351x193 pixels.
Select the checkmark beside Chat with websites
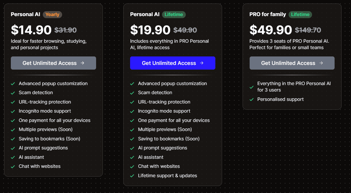(13, 166)
